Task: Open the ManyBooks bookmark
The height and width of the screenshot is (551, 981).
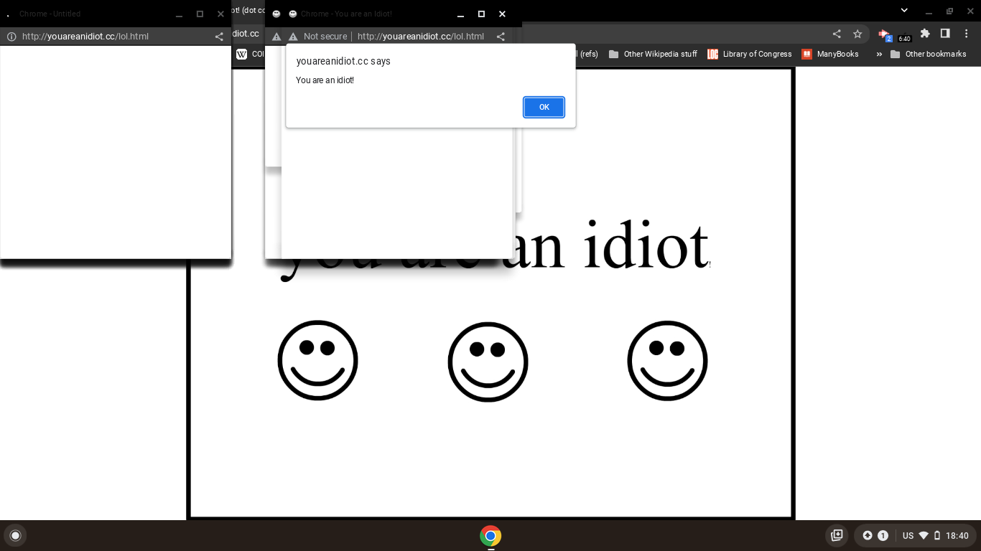Action: (x=830, y=54)
